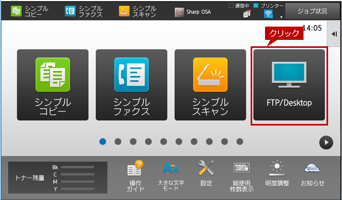Click the 通信中 communication status icon
Viewport: 342px width, 200px height.
pos(247,14)
